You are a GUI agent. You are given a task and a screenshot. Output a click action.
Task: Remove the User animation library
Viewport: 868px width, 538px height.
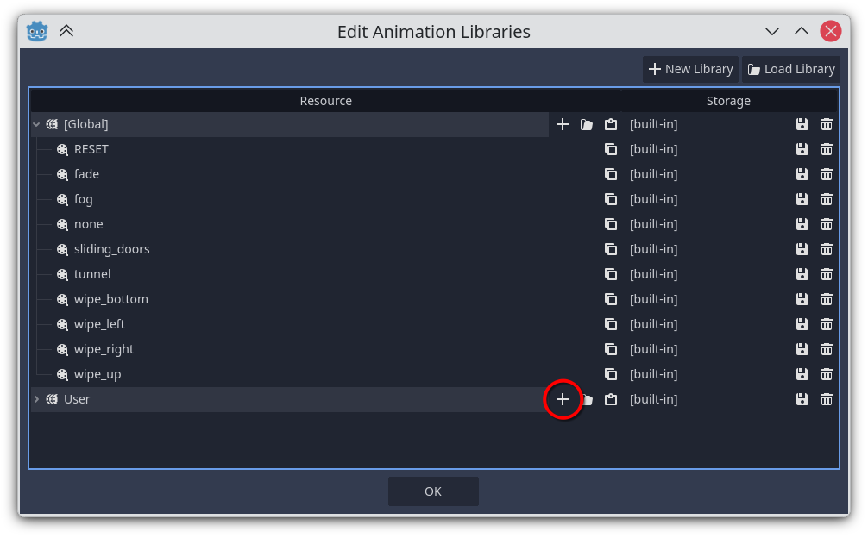click(x=827, y=399)
